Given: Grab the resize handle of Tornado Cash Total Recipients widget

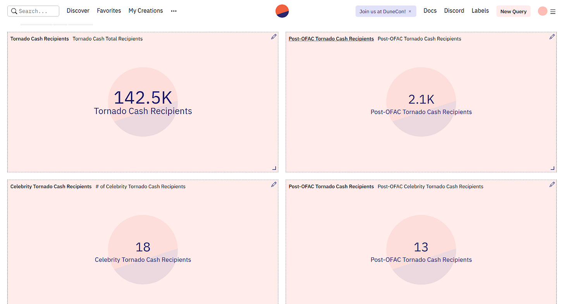Looking at the screenshot, I should click(x=274, y=168).
